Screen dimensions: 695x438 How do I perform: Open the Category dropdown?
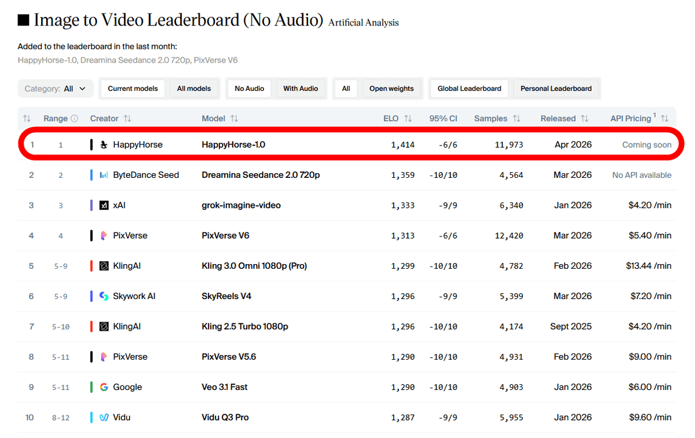pos(55,89)
